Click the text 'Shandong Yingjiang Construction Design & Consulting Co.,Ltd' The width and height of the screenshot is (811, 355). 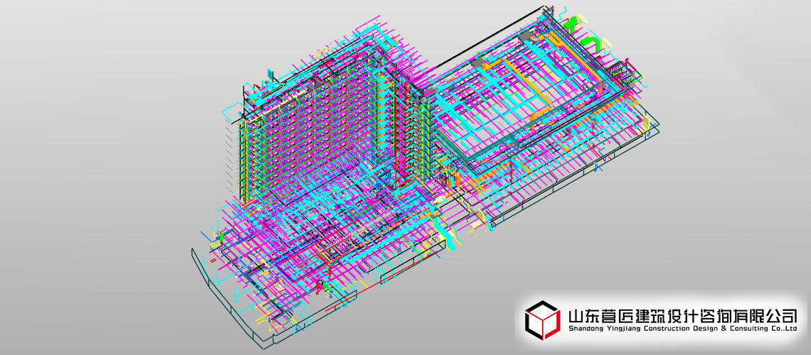tap(683, 329)
